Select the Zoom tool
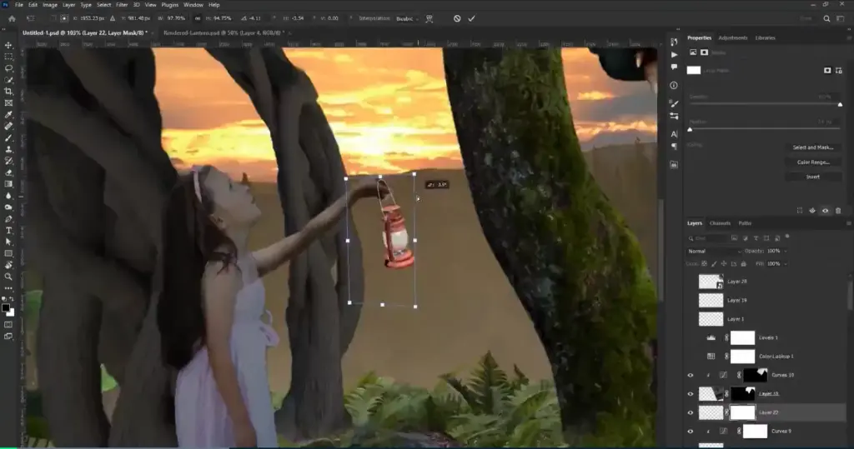Screen dimensions: 854x449 [8, 277]
